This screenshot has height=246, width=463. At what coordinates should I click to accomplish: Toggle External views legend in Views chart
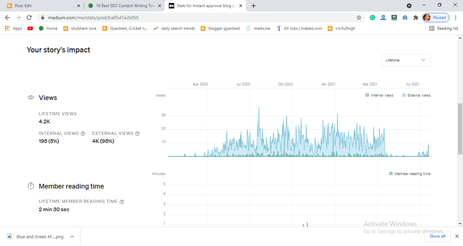click(x=416, y=95)
